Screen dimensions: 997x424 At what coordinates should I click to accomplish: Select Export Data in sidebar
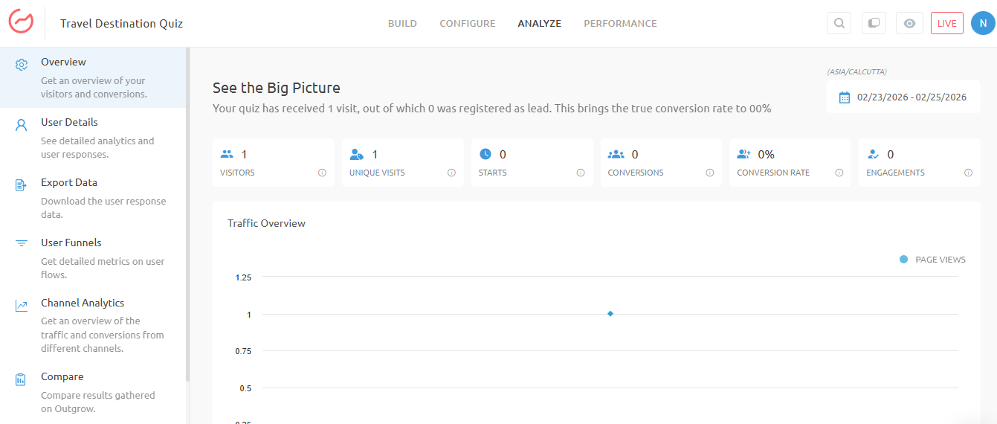tap(68, 183)
